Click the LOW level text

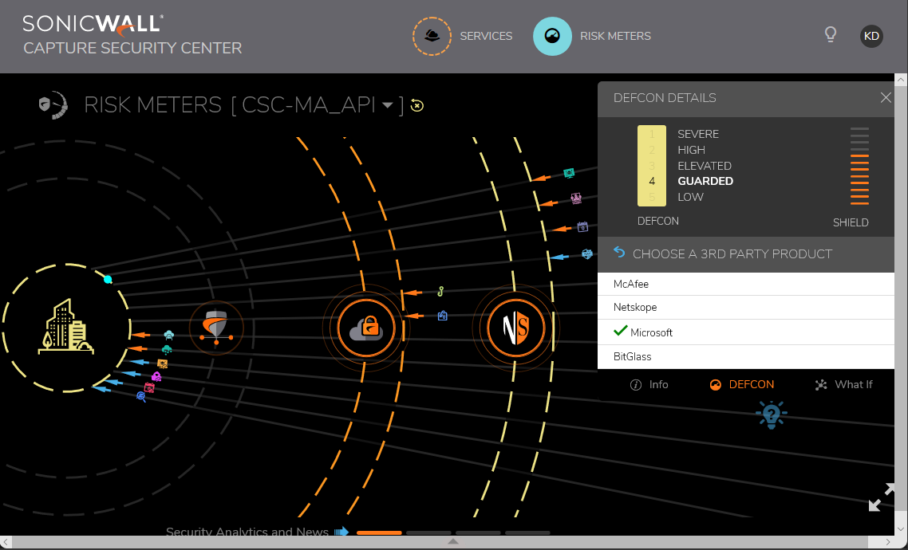[690, 197]
